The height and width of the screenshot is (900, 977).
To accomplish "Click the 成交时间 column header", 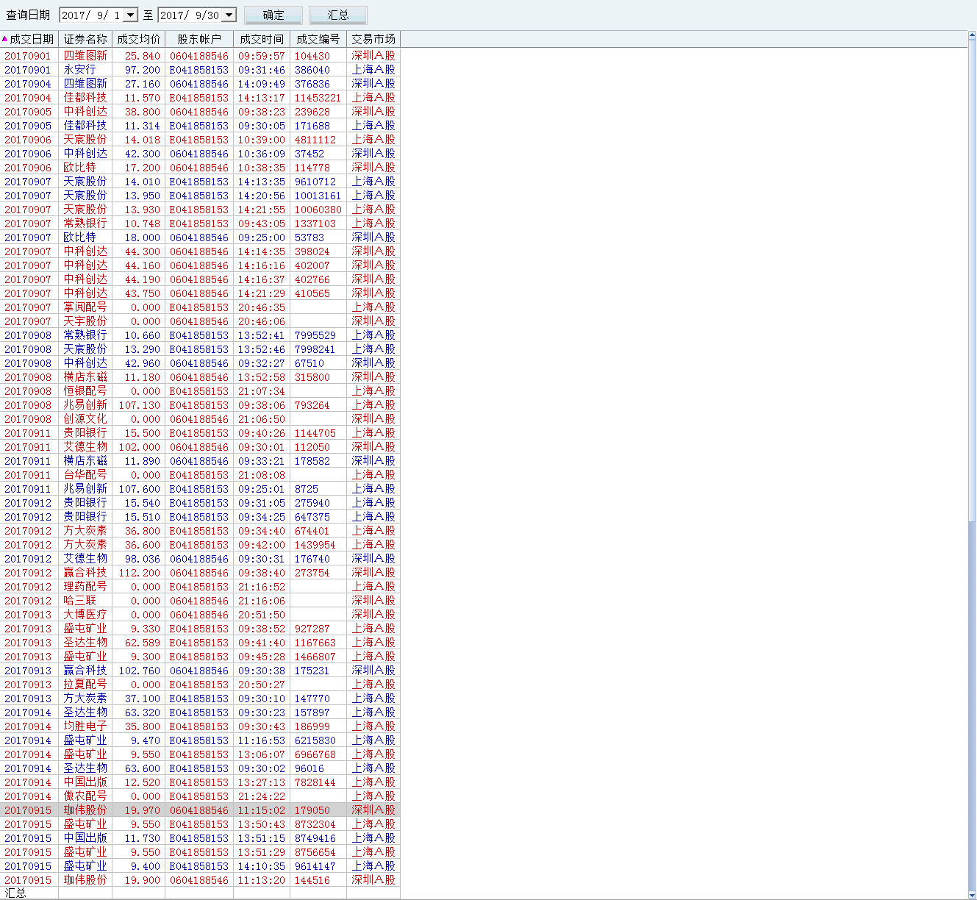I will 261,39.
